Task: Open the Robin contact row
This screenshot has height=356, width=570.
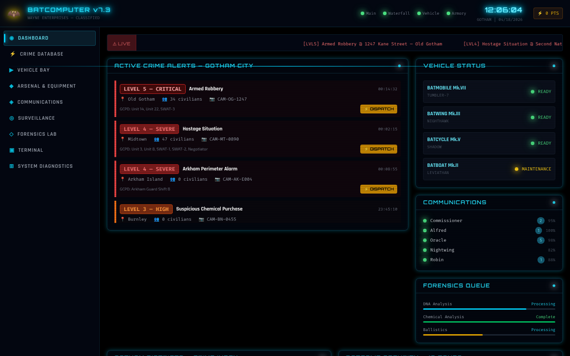Action: [x=489, y=260]
